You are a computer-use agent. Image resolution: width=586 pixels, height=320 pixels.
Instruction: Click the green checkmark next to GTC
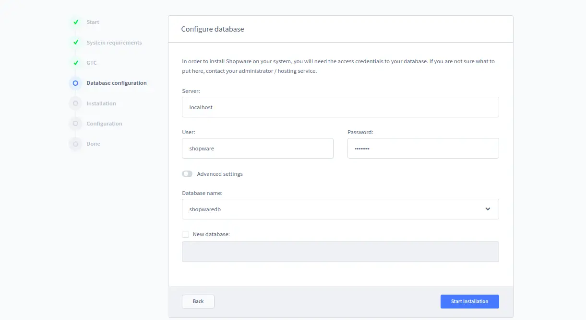point(75,63)
